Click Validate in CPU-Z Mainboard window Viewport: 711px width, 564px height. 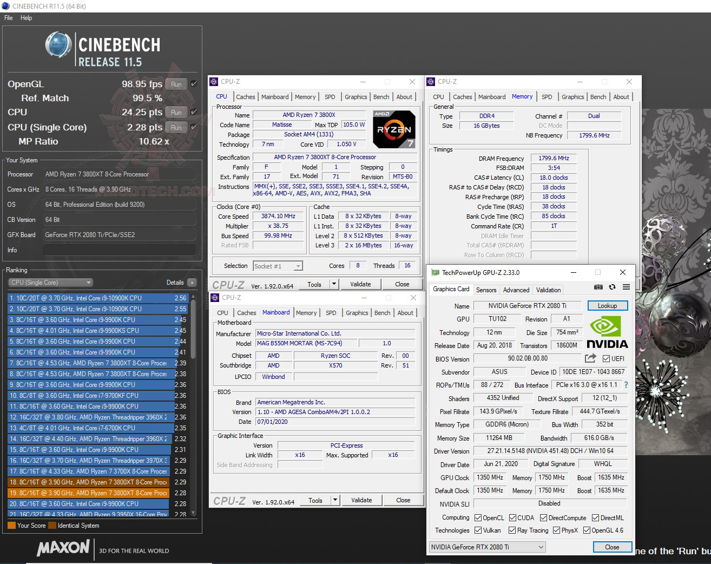coord(361,500)
